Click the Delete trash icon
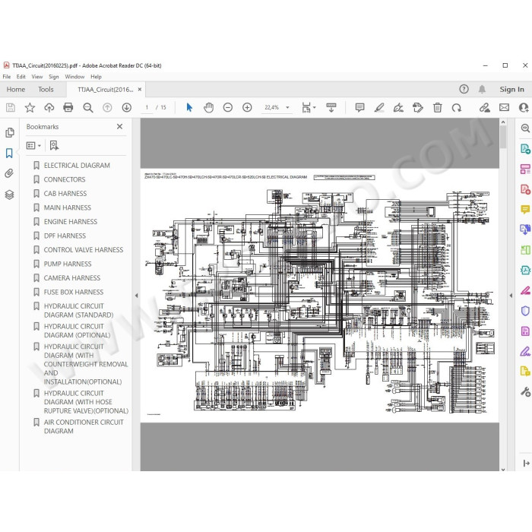 [x=437, y=108]
